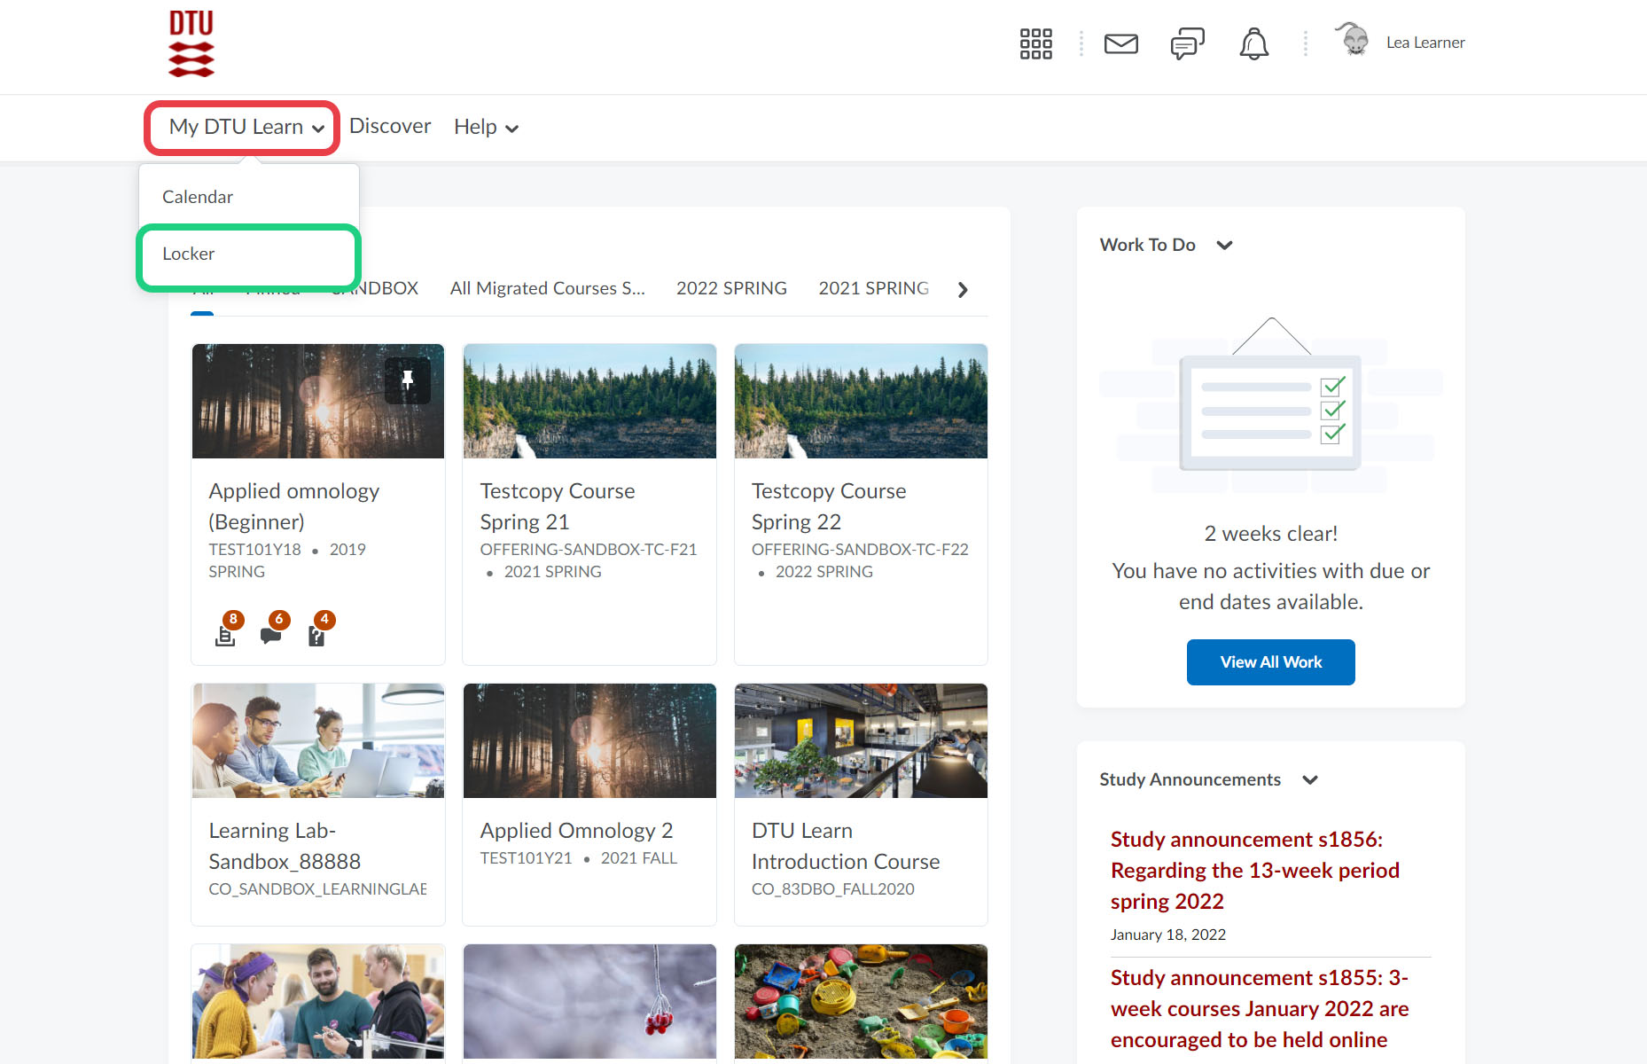Open discussions icon with 6 badge
Viewport: 1647px width, 1064px height.
pyautogui.click(x=270, y=635)
